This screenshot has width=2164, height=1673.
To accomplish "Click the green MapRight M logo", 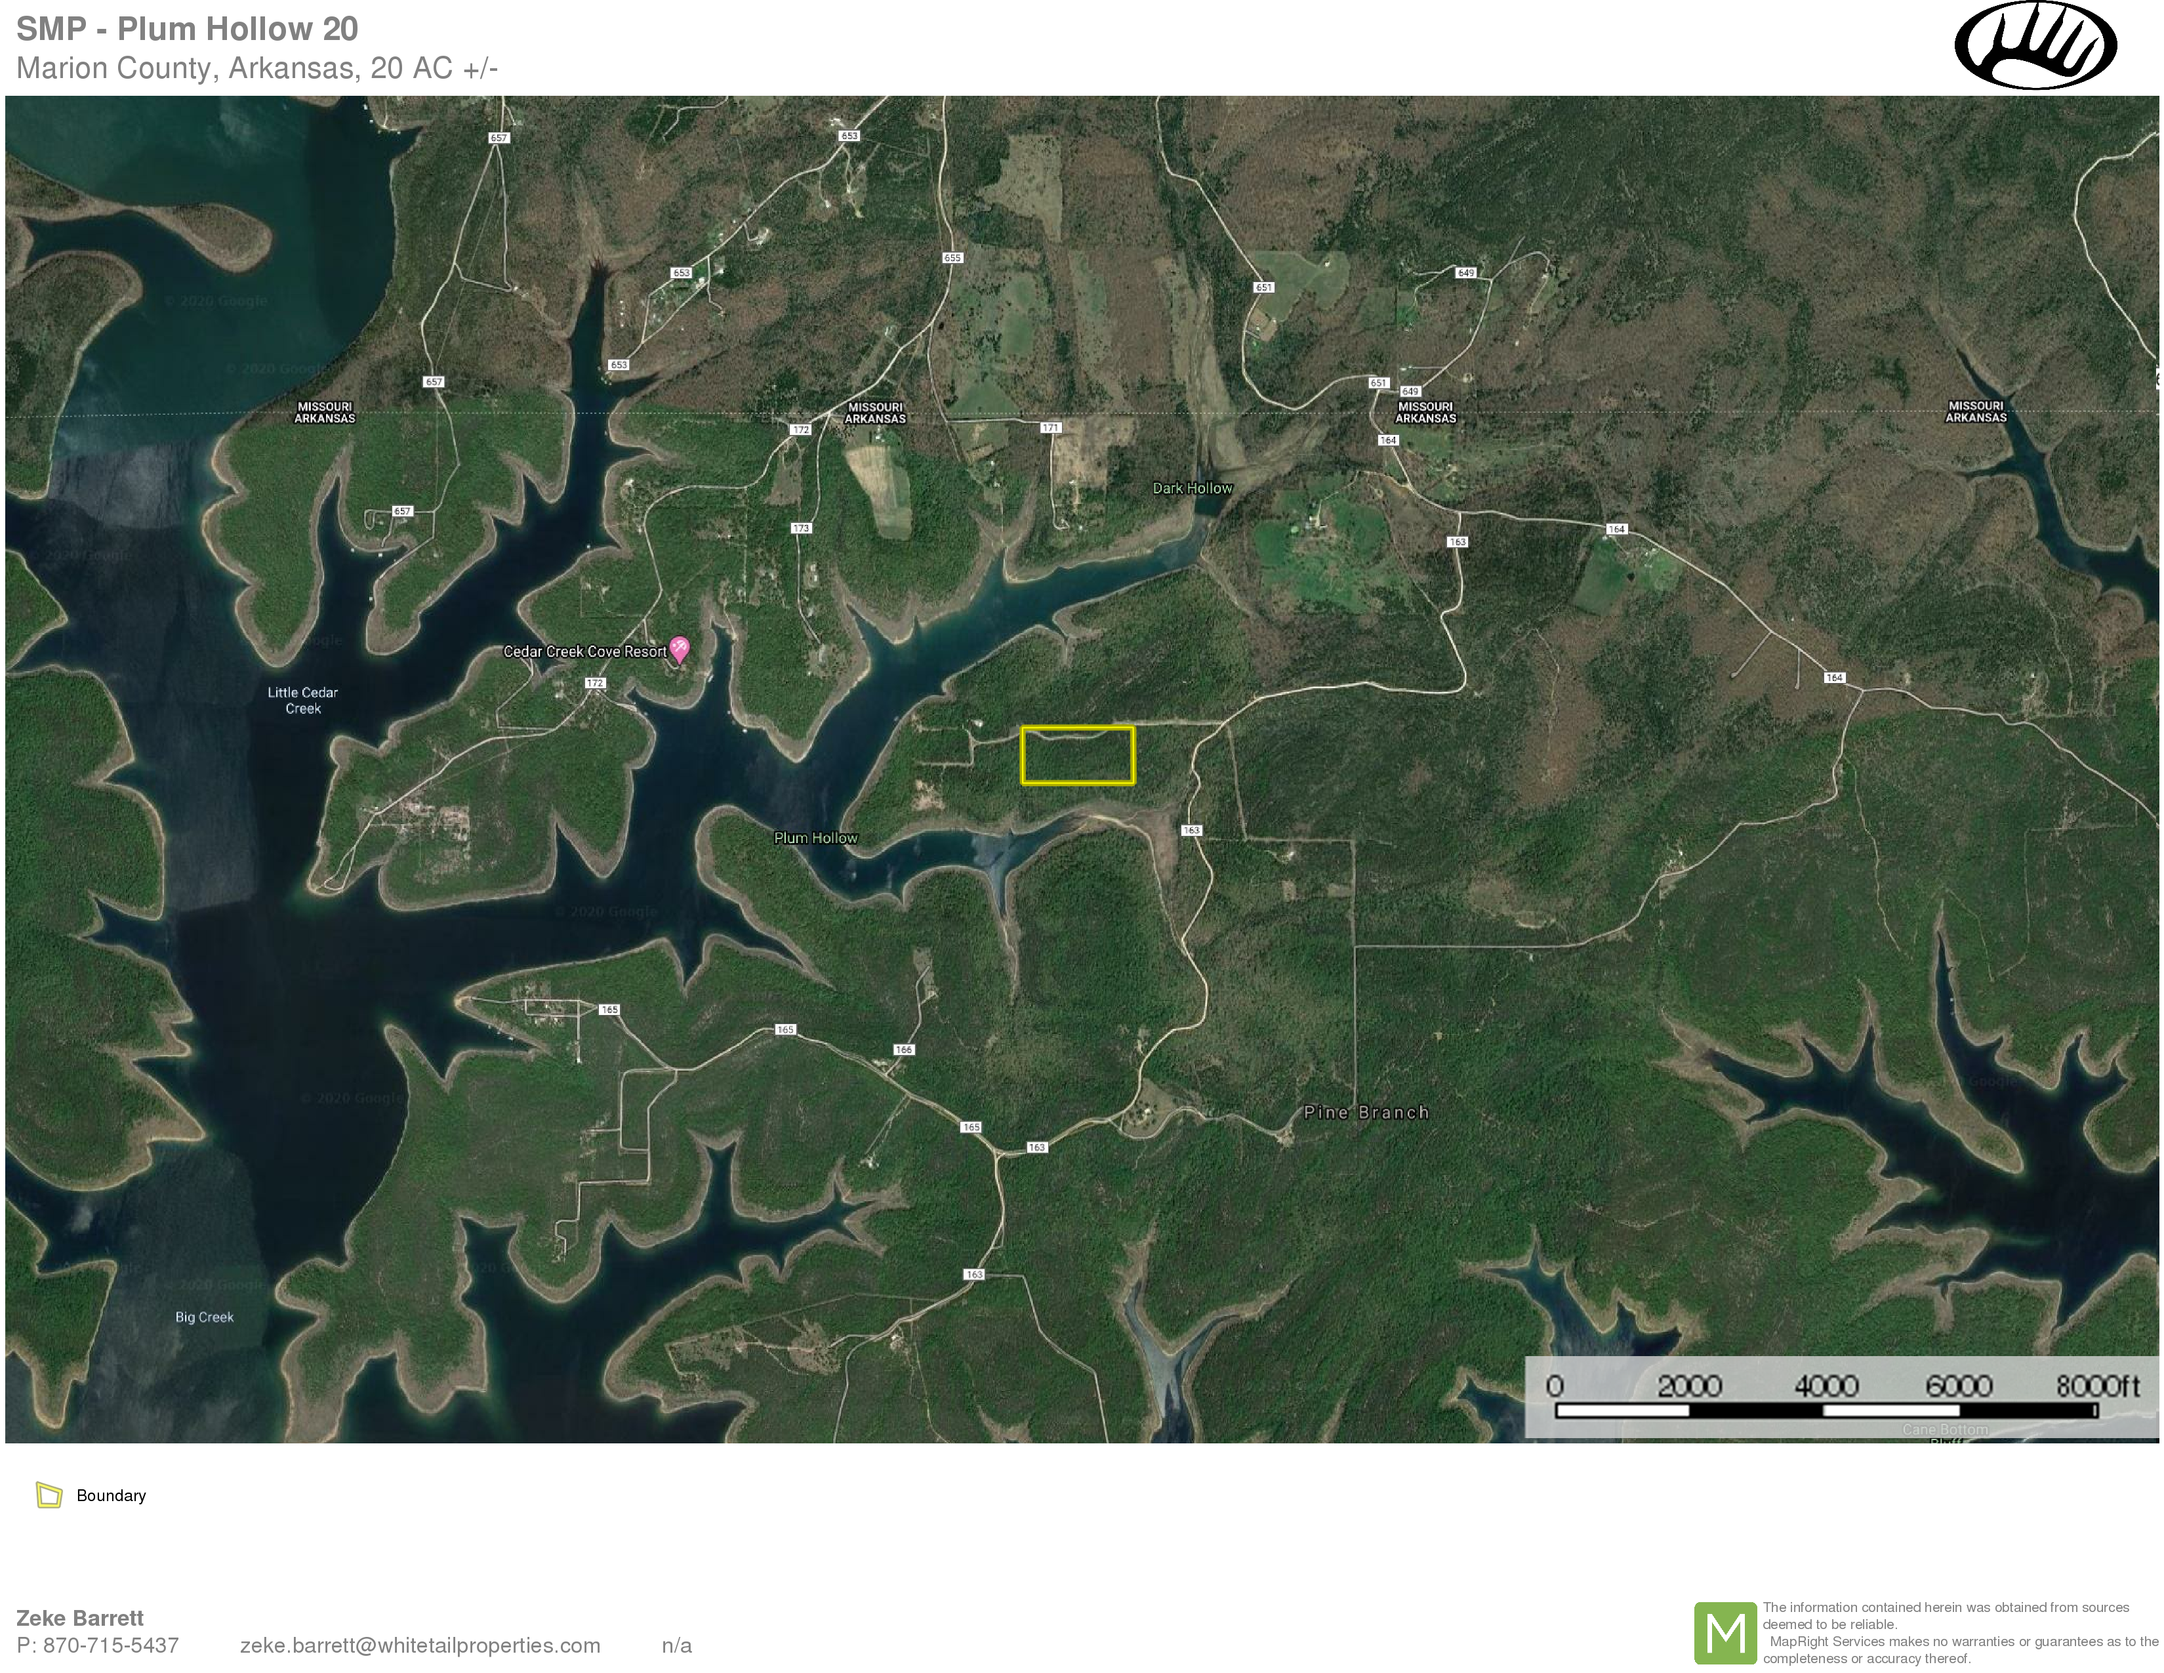I will [1725, 1632].
